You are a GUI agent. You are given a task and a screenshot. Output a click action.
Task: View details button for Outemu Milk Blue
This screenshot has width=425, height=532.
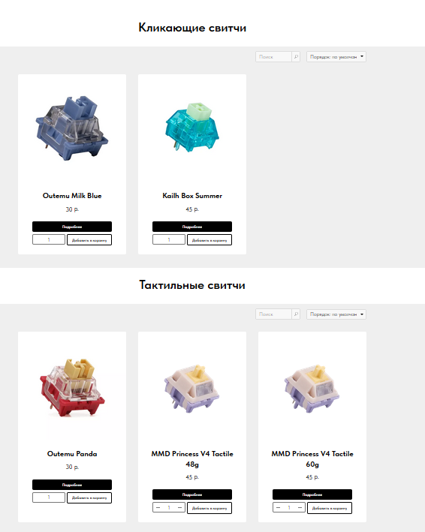click(72, 227)
